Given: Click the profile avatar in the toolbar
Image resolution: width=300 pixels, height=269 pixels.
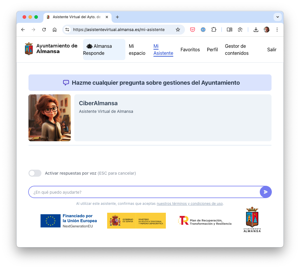Looking at the screenshot, I should point(266,30).
